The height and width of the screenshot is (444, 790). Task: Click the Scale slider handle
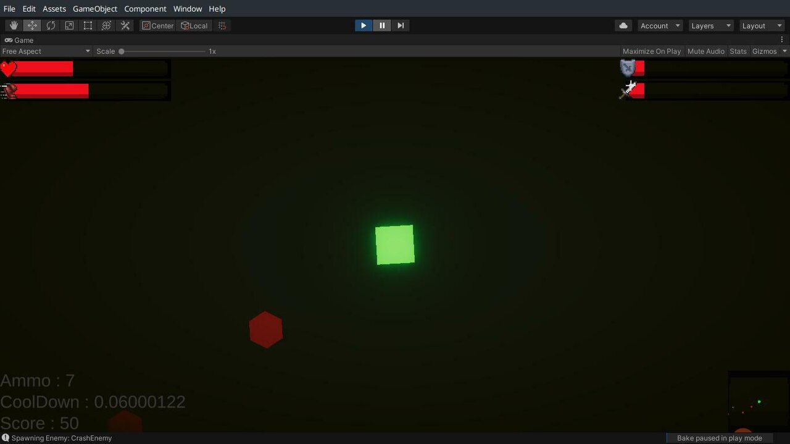pyautogui.click(x=122, y=51)
